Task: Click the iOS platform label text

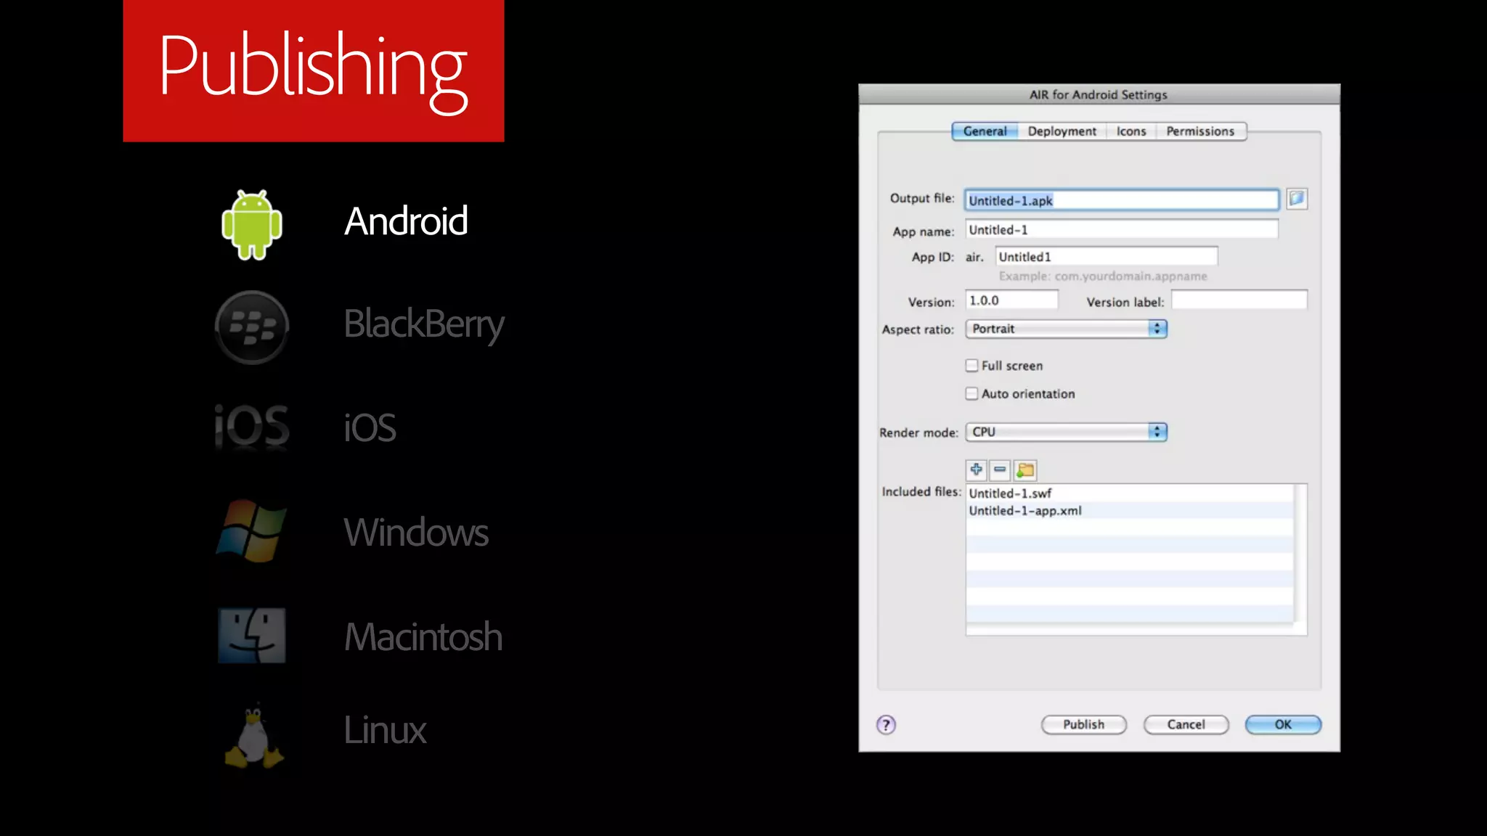Action: tap(370, 427)
